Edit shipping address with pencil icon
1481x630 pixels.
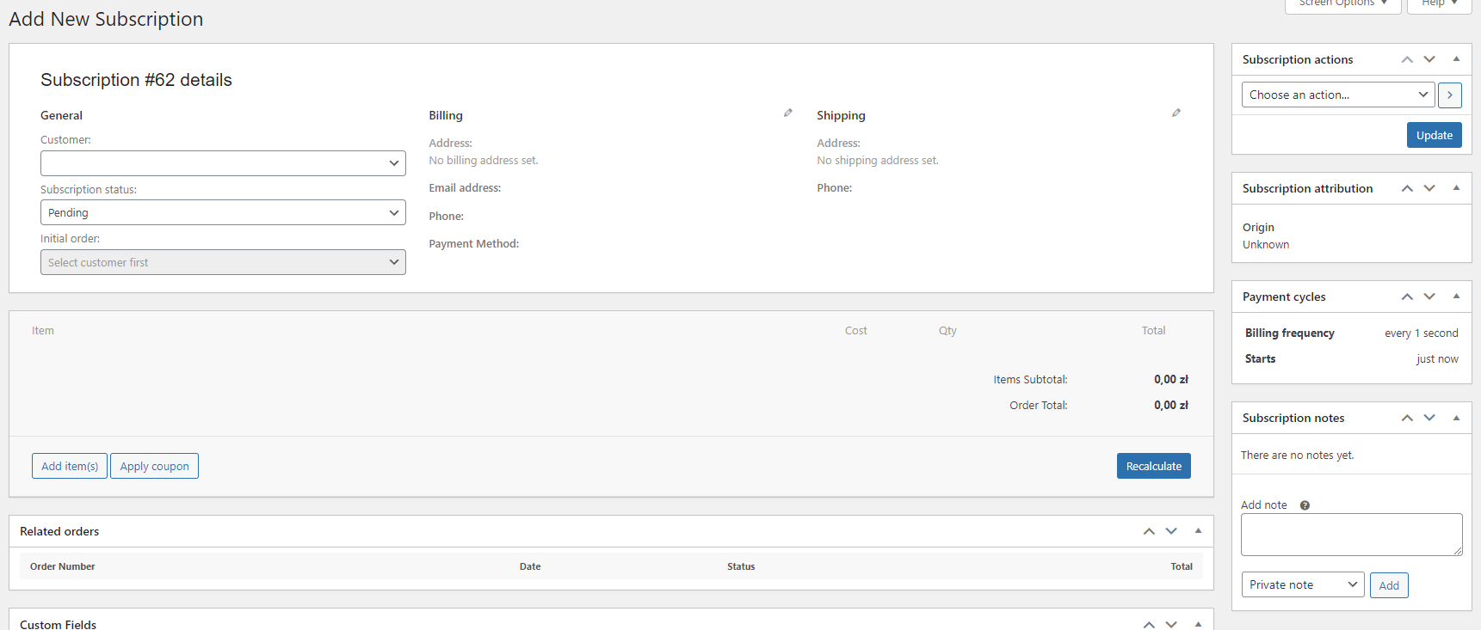coord(1176,113)
